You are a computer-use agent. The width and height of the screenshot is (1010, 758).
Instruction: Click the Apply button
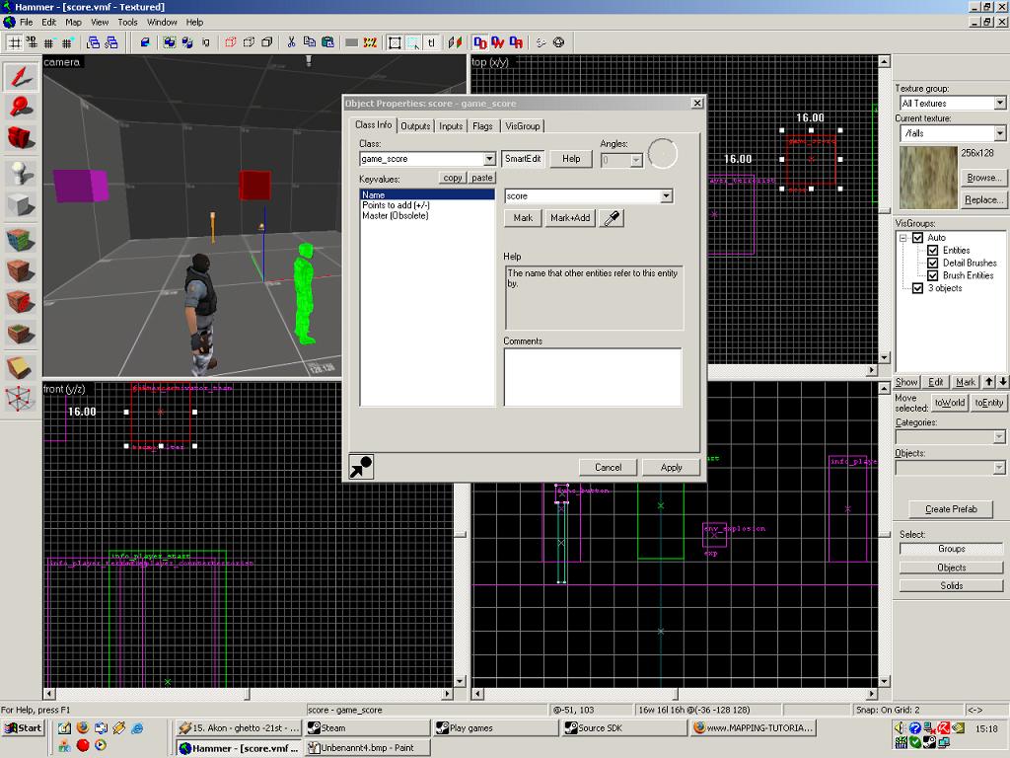671,467
